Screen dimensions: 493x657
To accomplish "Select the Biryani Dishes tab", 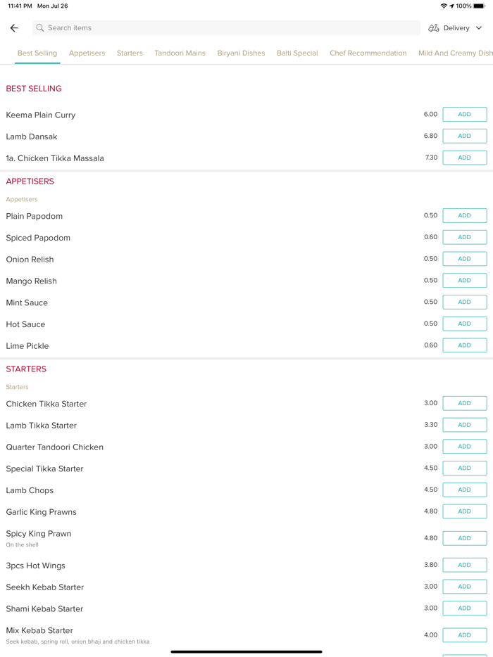I will tap(241, 53).
